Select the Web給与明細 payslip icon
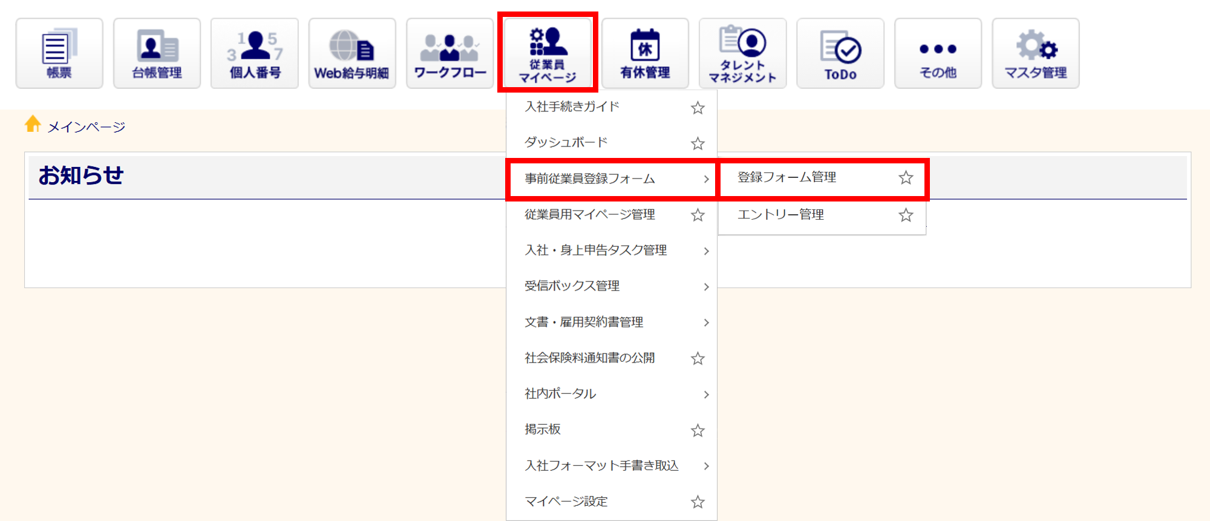Image resolution: width=1210 pixels, height=521 pixels. [x=352, y=53]
